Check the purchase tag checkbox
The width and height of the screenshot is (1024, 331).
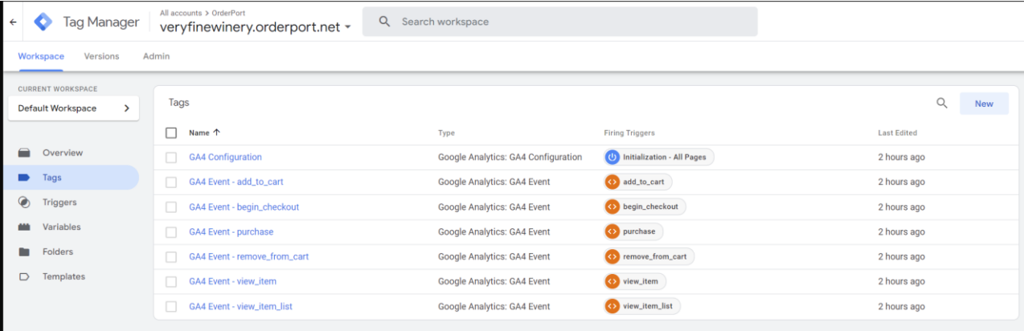(x=171, y=232)
